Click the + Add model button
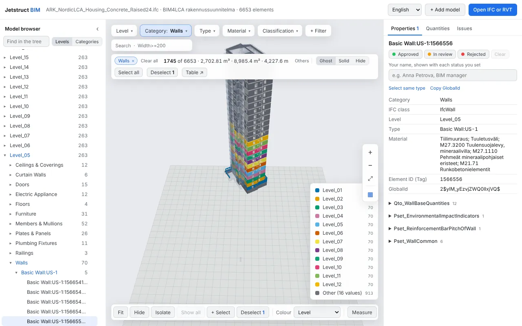The width and height of the screenshot is (522, 326). tap(445, 10)
